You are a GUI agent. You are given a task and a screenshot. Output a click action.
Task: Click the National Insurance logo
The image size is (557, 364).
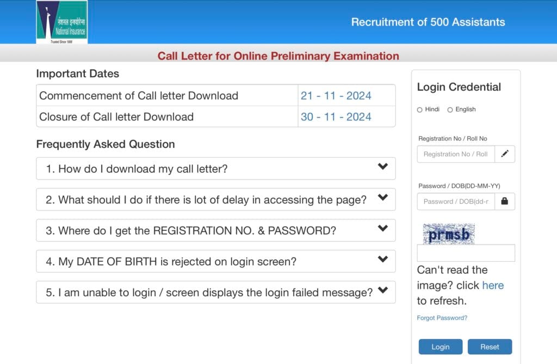coord(62,22)
